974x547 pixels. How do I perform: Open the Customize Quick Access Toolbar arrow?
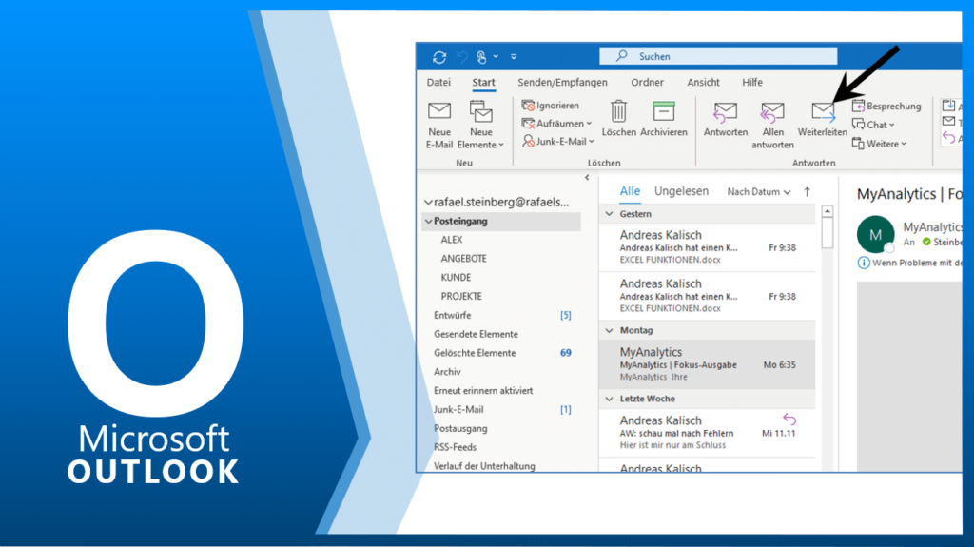tap(514, 56)
